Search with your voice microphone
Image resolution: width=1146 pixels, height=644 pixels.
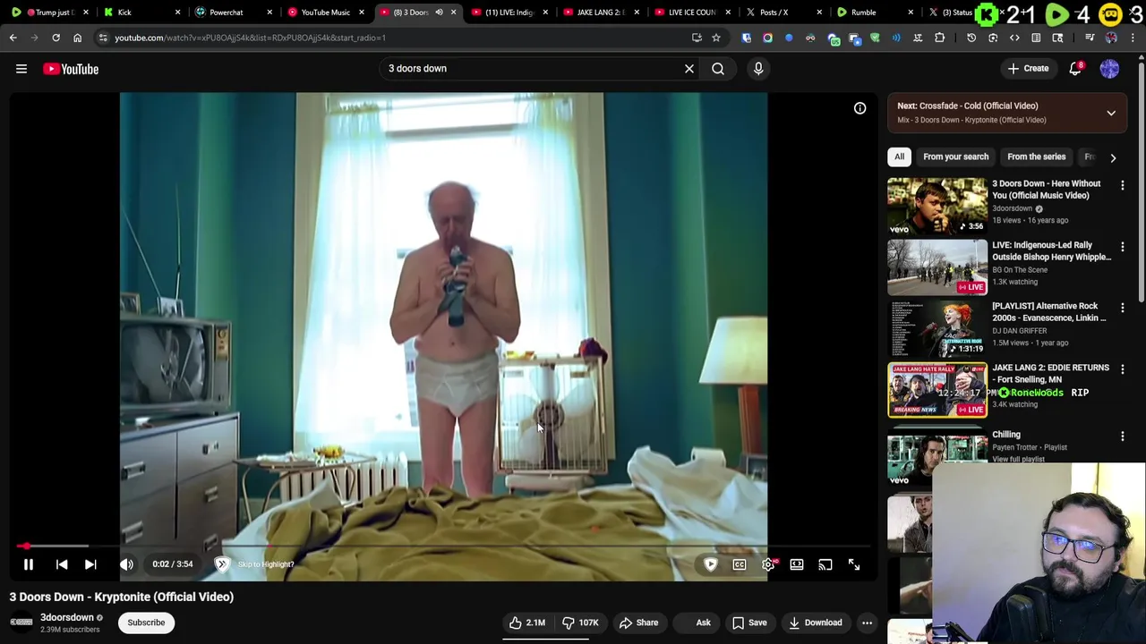tap(758, 68)
